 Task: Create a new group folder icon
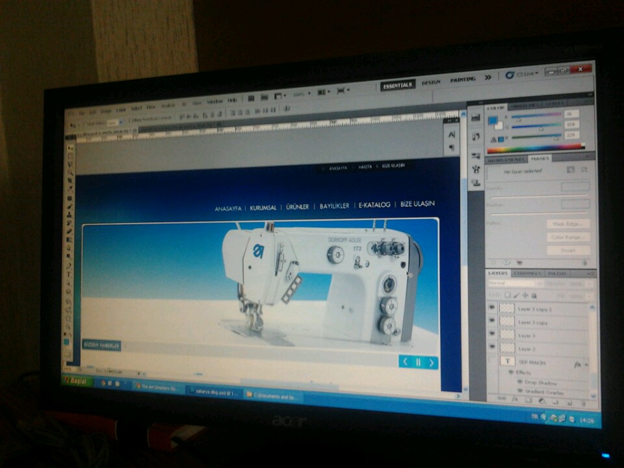pyautogui.click(x=555, y=402)
